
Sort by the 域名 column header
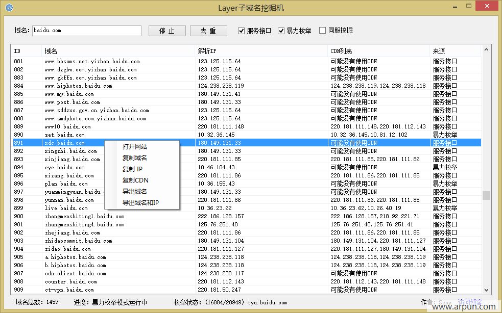(x=118, y=51)
